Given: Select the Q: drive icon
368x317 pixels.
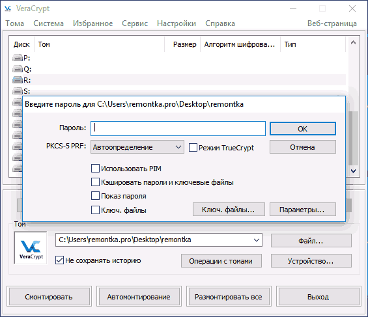Looking at the screenshot, I should (18, 69).
